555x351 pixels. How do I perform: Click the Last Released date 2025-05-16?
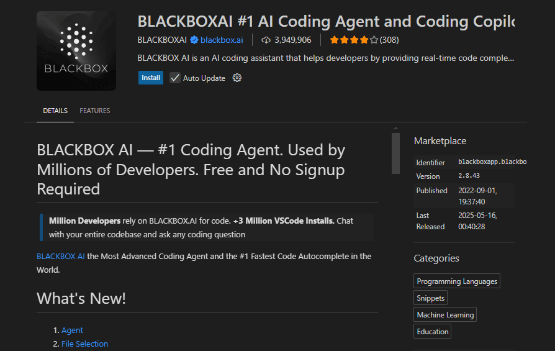point(477,221)
